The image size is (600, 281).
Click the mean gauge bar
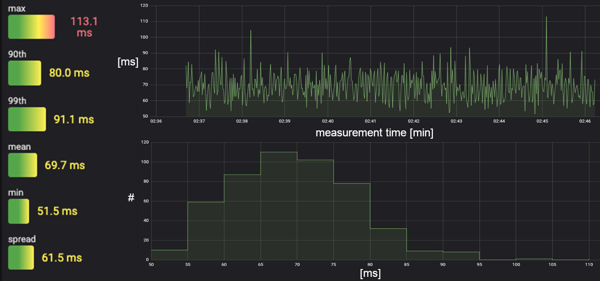tap(23, 165)
